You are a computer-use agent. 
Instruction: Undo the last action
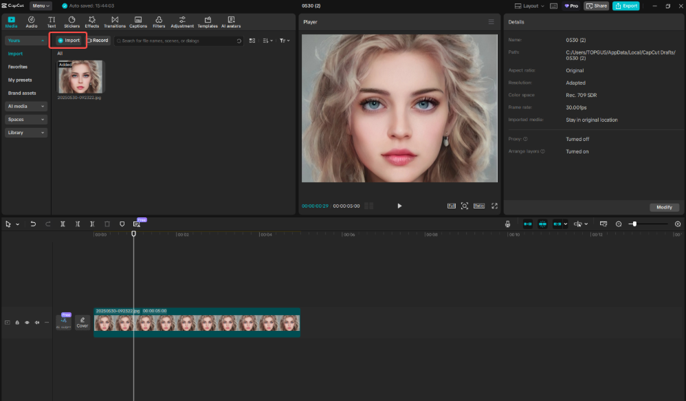(33, 224)
